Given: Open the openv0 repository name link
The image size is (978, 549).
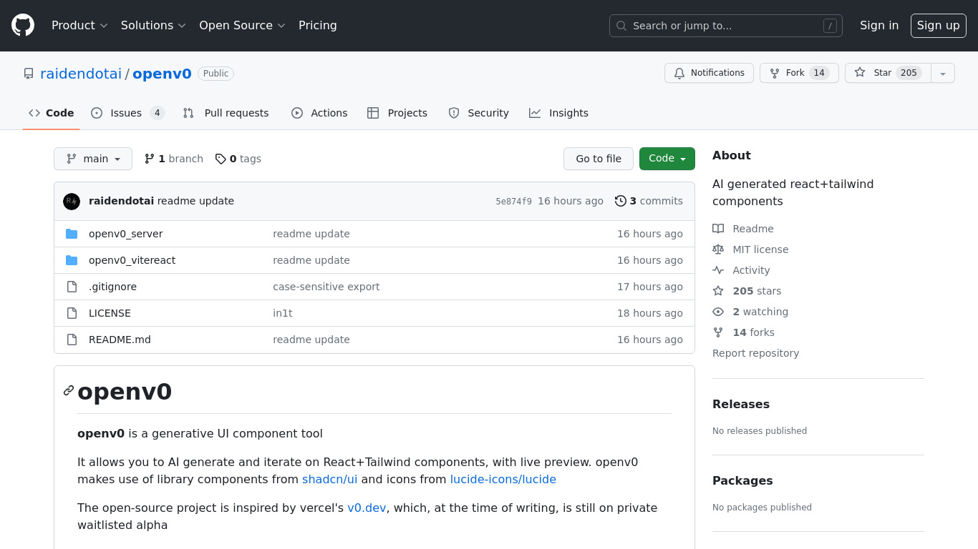Looking at the screenshot, I should [162, 74].
